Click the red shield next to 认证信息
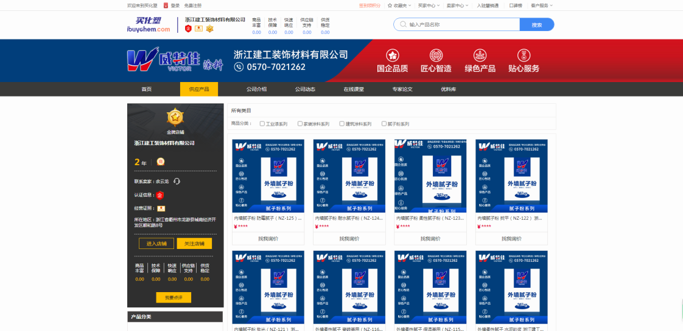The width and height of the screenshot is (683, 331). (160, 195)
